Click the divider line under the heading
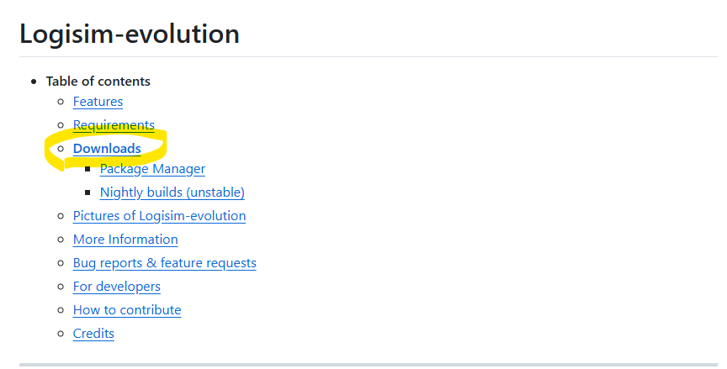This screenshot has height=369, width=727. pyautogui.click(x=369, y=57)
